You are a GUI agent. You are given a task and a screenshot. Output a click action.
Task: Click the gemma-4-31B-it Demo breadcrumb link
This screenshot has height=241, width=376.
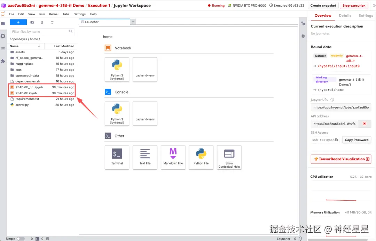[61, 5]
